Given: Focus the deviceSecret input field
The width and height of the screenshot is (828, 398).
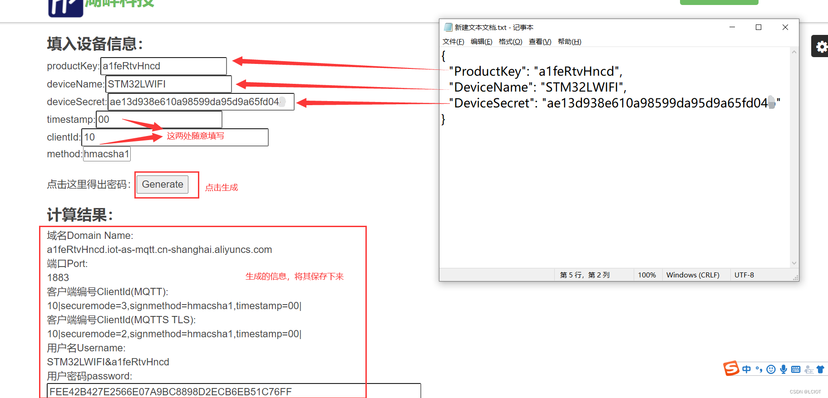Looking at the screenshot, I should (201, 102).
